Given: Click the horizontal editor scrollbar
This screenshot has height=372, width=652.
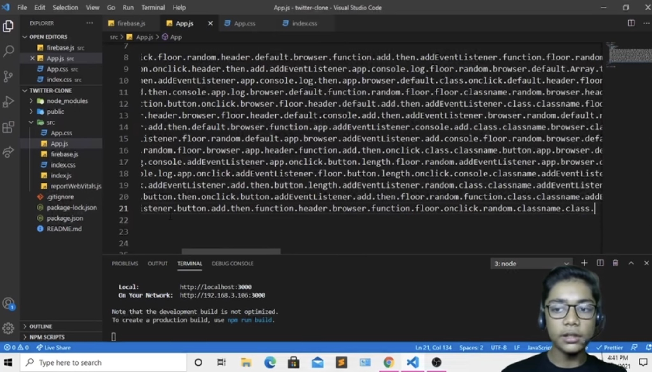Looking at the screenshot, I should (231, 251).
